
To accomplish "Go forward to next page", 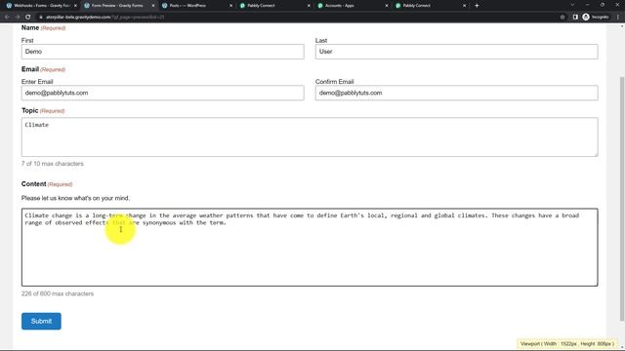I will point(18,18).
